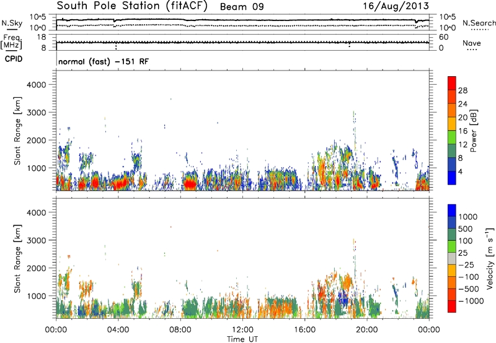
Task: Click the blue top of the velocity colorbar
Action: pyautogui.click(x=452, y=211)
